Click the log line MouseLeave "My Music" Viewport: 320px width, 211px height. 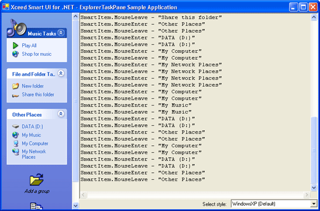pyautogui.click(x=136, y=112)
